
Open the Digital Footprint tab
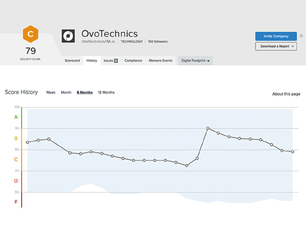195,61
